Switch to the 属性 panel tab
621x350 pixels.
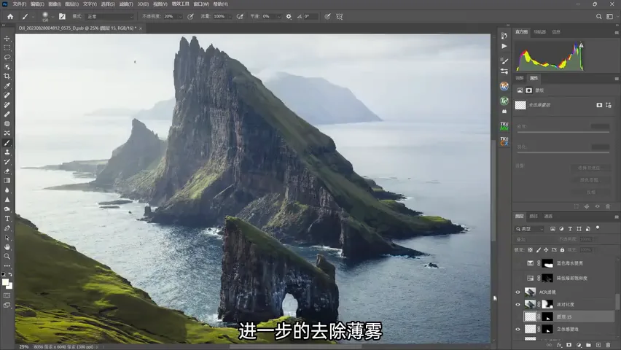pyautogui.click(x=534, y=78)
